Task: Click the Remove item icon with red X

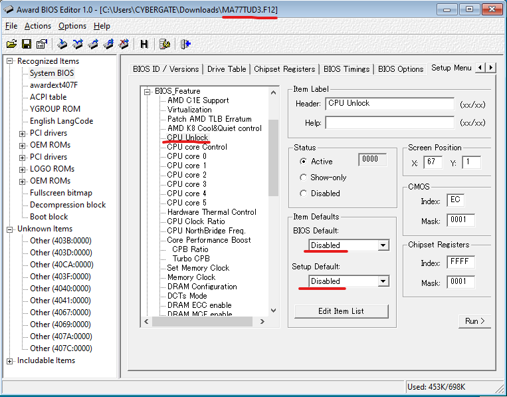Action: coord(124,44)
